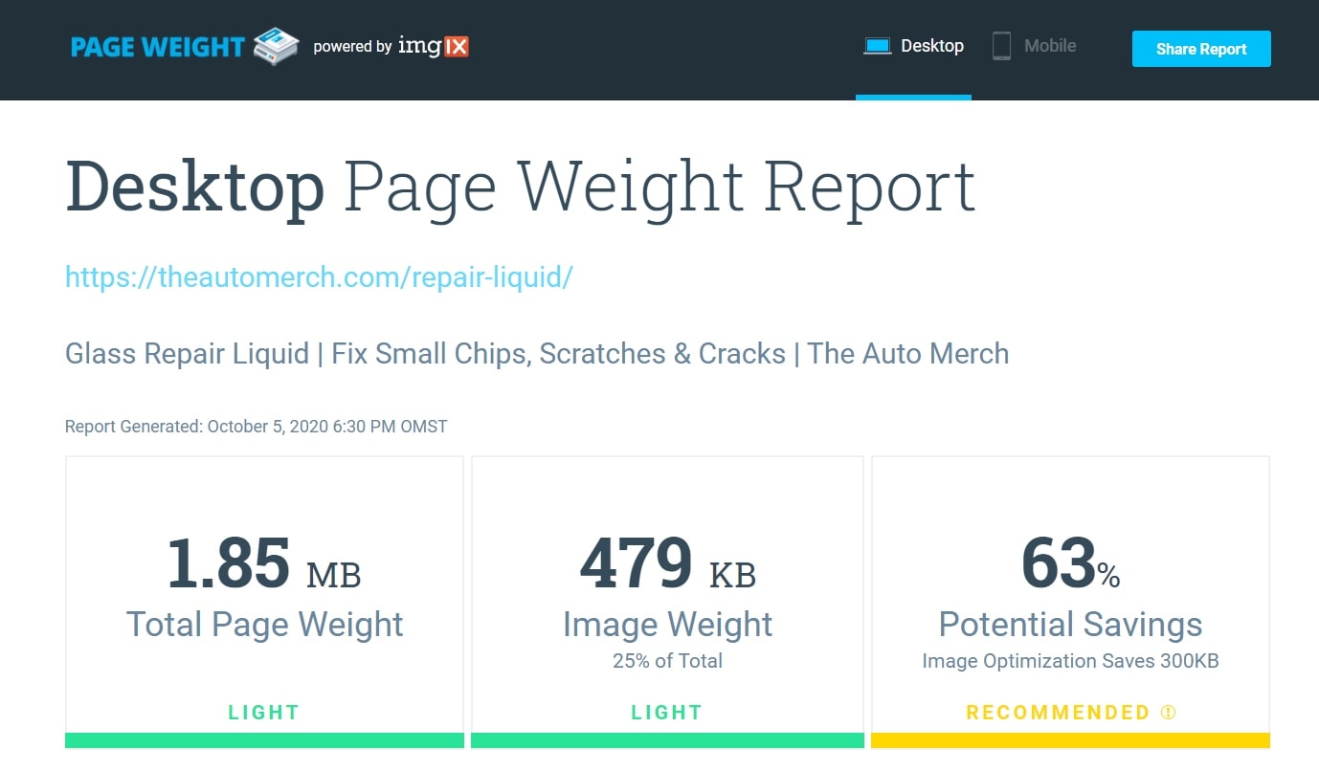Switch to the Mobile tab label
Screen dimensions: 1319x771
coord(1050,46)
